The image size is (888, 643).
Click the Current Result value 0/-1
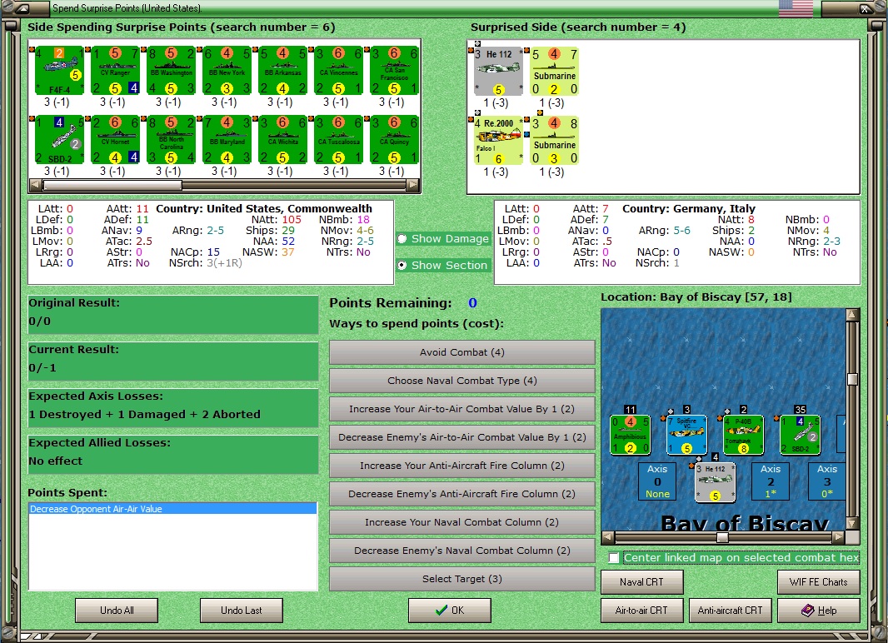pos(42,368)
